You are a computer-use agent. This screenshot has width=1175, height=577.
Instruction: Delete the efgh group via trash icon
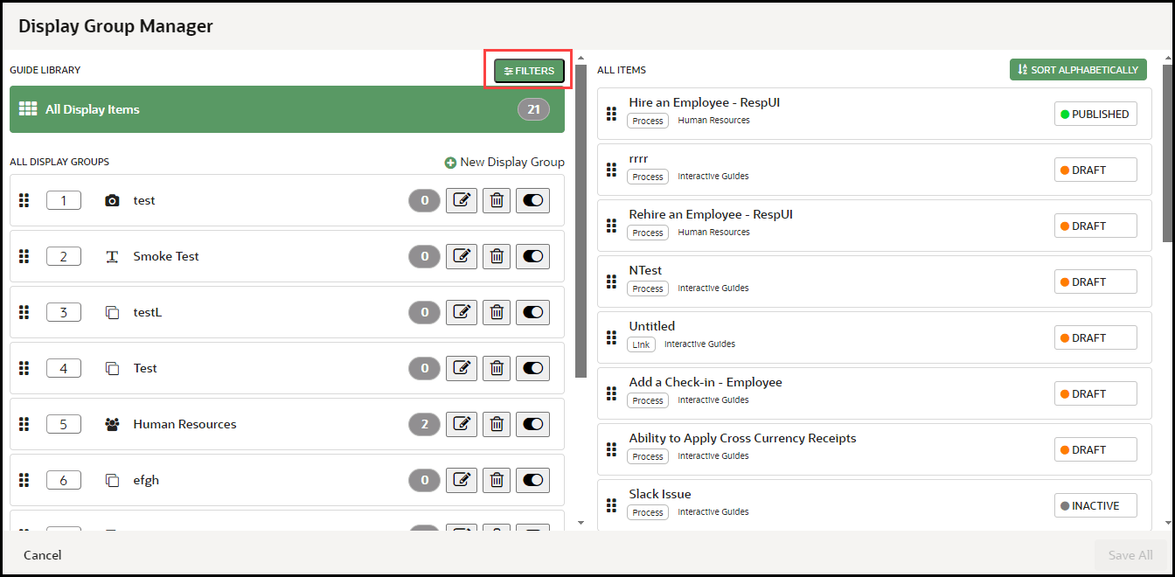tap(497, 480)
